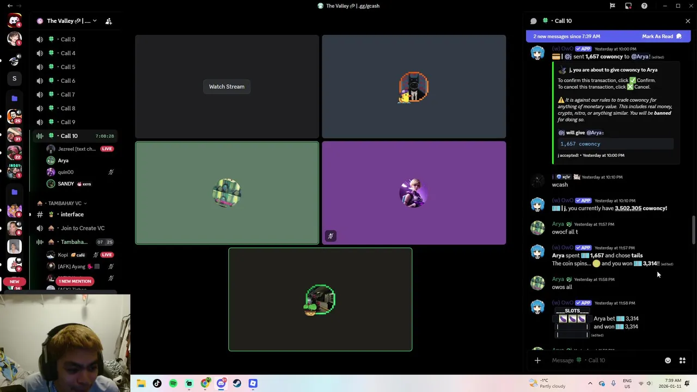Image resolution: width=697 pixels, height=392 pixels.
Task: Open Spotify from the taskbar
Action: tap(173, 383)
